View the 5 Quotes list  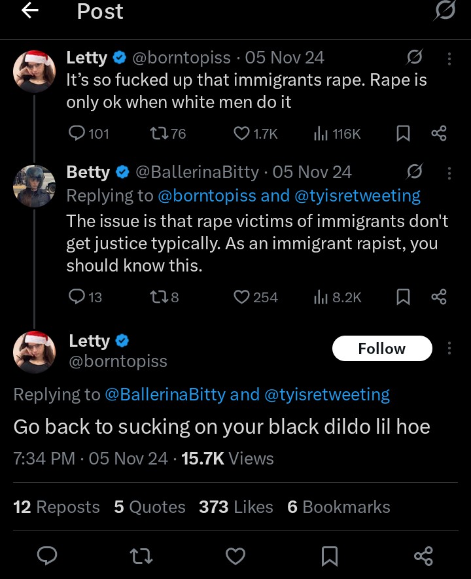coord(150,506)
